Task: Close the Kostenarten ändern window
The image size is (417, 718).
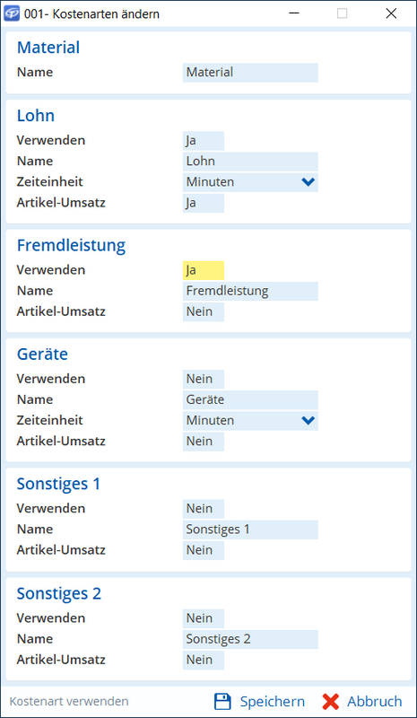Action: pos(391,13)
